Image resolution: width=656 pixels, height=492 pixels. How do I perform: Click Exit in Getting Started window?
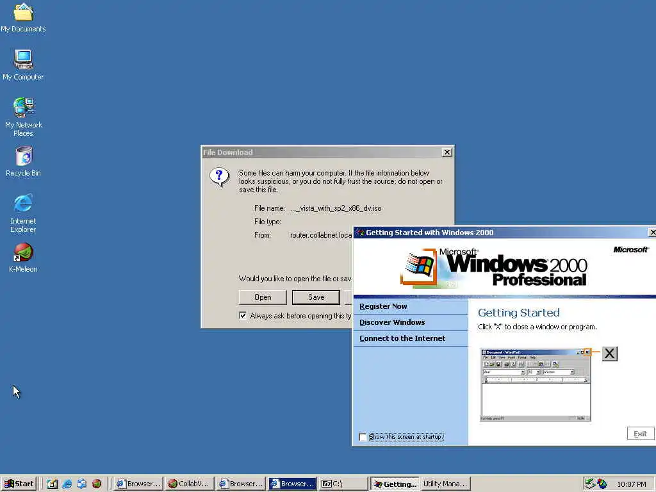tap(640, 434)
